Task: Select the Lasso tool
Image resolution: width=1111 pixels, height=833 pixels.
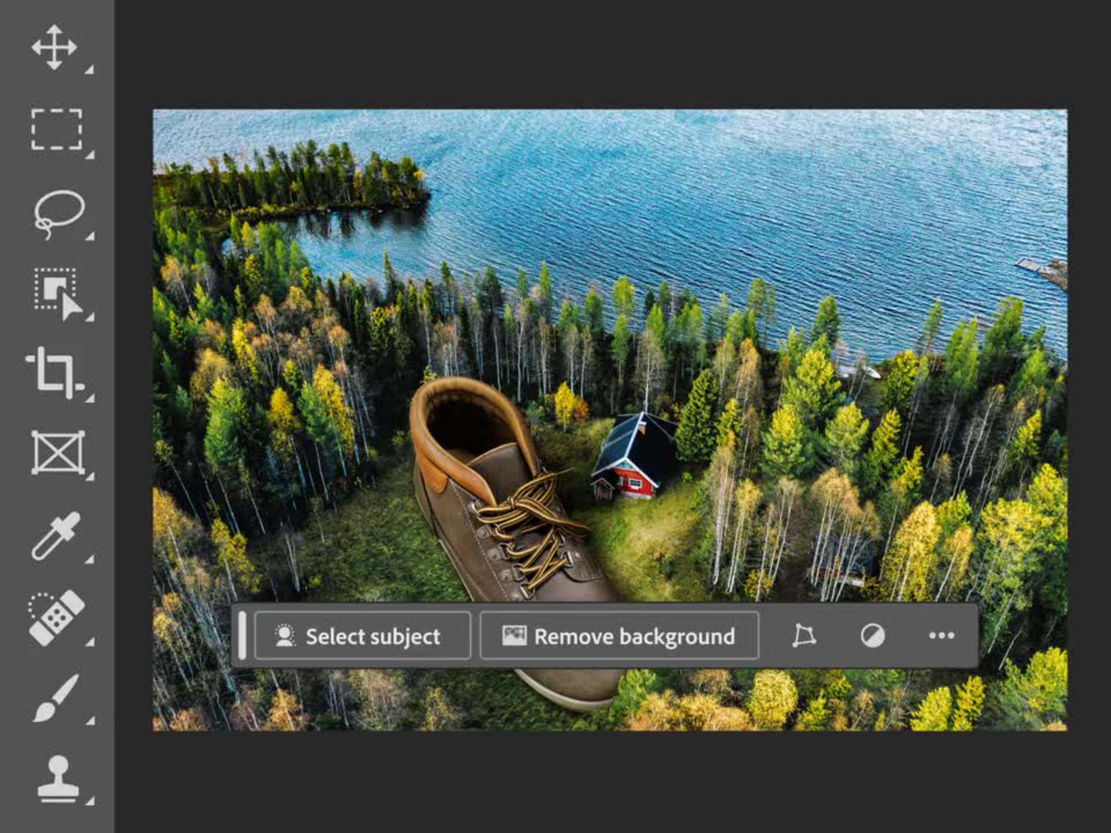Action: pyautogui.click(x=58, y=212)
